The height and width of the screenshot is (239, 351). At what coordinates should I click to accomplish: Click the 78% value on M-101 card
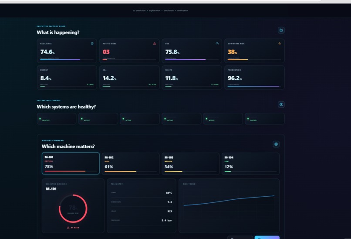pyautogui.click(x=49, y=166)
